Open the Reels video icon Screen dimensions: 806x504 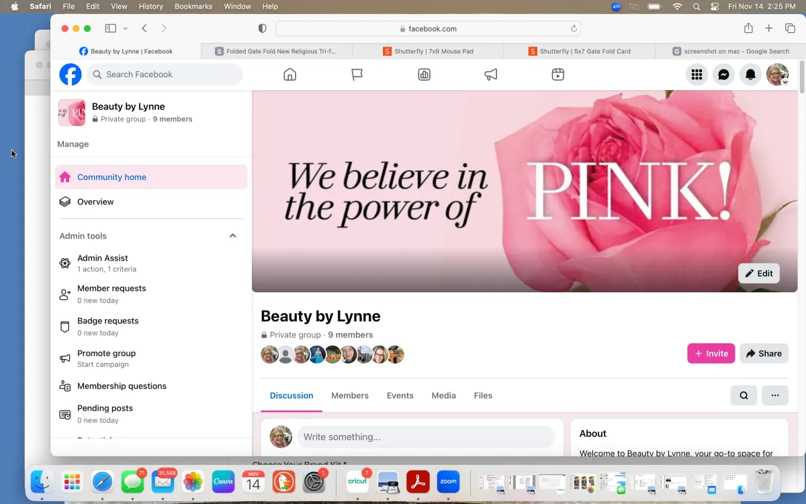click(x=557, y=75)
